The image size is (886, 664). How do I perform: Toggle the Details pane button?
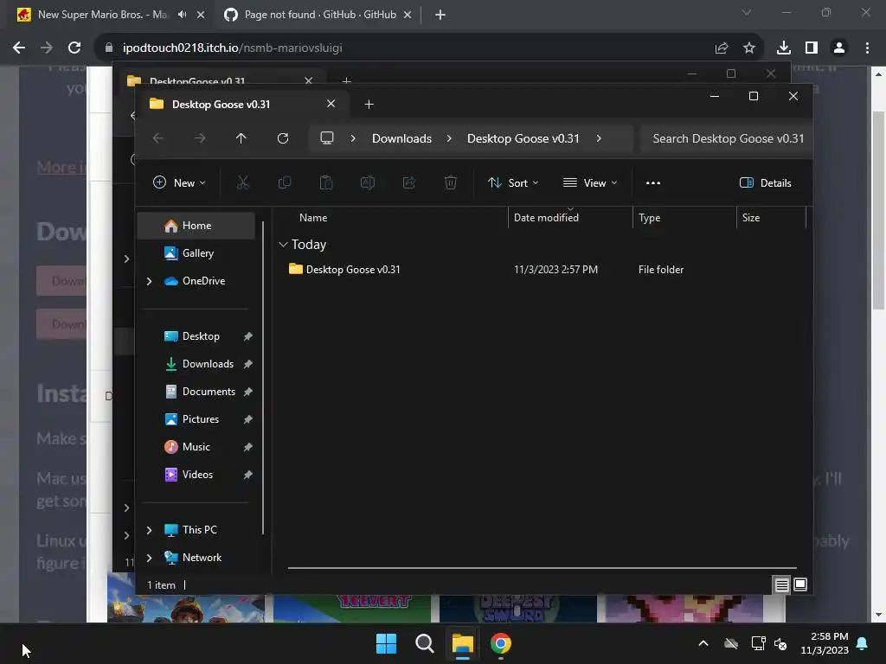click(x=765, y=183)
